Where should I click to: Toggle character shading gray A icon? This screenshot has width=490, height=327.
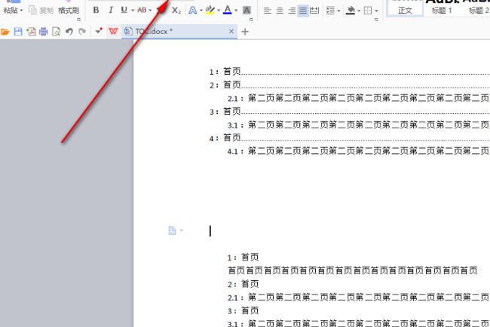click(x=247, y=11)
